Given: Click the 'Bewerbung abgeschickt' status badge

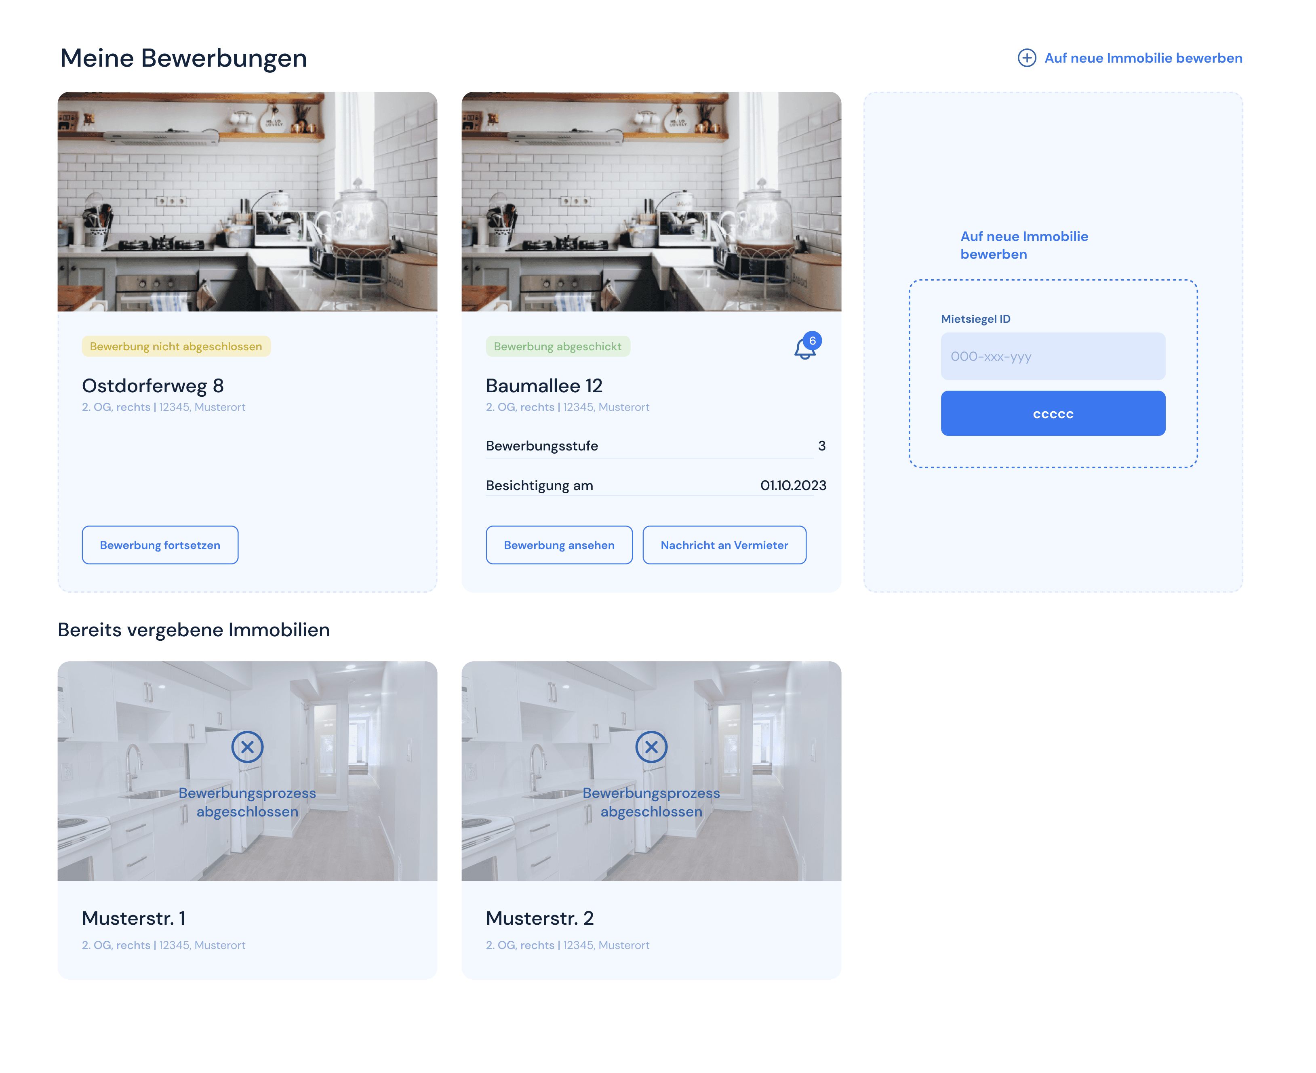Looking at the screenshot, I should pyautogui.click(x=558, y=347).
